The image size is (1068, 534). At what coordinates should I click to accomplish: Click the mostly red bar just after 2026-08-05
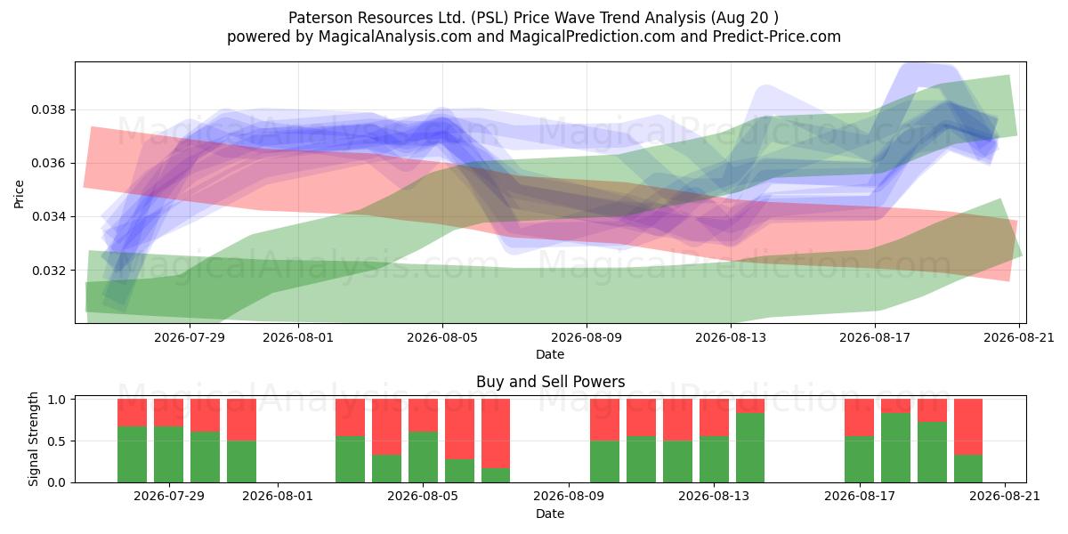[x=459, y=441]
